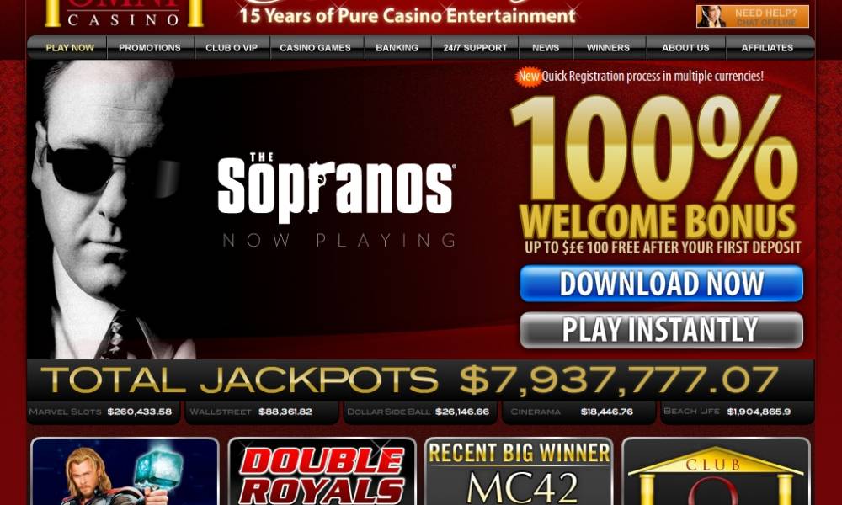Go to Club O VIP page
This screenshot has height=505, width=842.
click(232, 48)
